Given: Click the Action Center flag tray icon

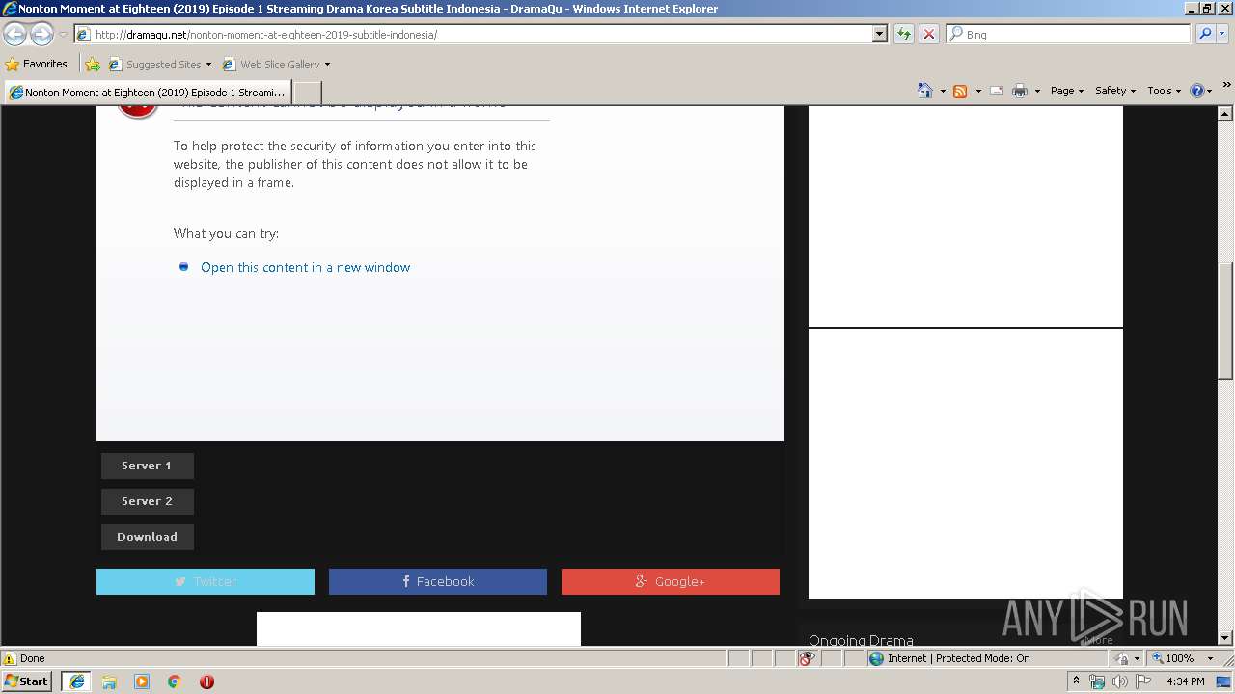Looking at the screenshot, I should 1143,681.
